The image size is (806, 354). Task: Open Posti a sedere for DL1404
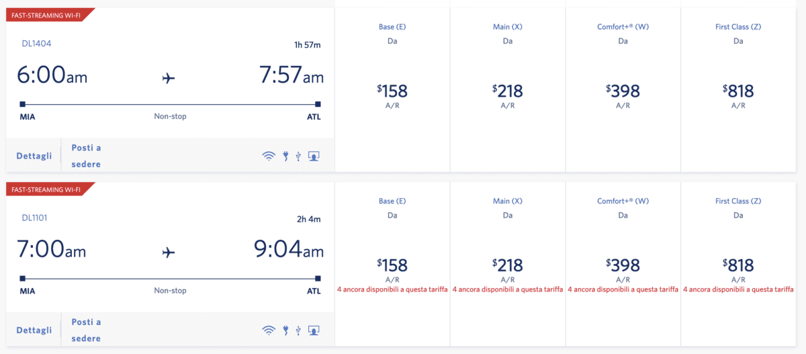(x=86, y=156)
